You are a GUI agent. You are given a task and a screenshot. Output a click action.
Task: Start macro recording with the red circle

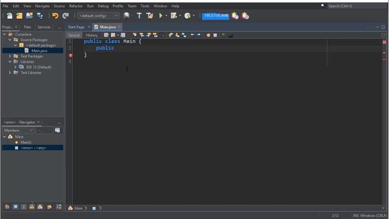click(x=208, y=35)
